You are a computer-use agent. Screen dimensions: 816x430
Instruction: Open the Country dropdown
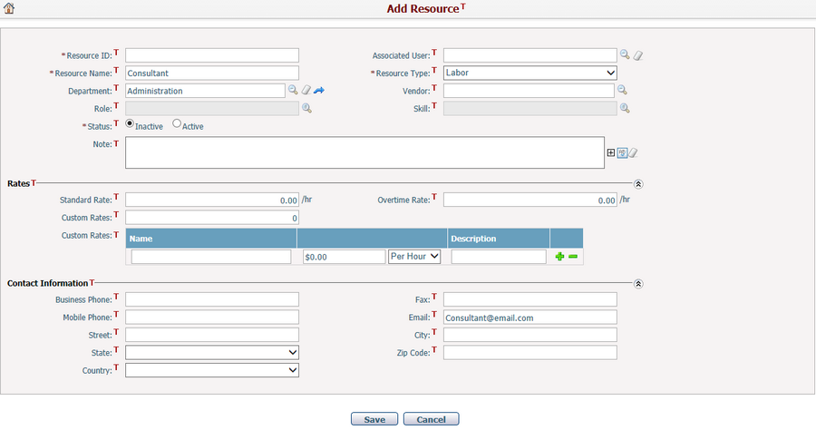point(212,370)
